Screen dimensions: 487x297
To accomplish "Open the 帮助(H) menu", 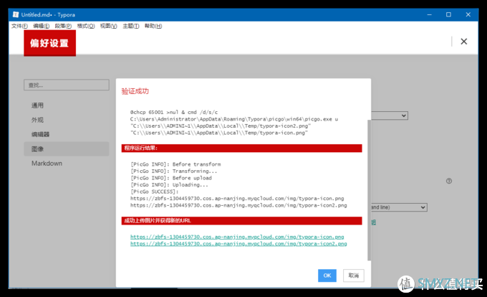I will click(153, 26).
